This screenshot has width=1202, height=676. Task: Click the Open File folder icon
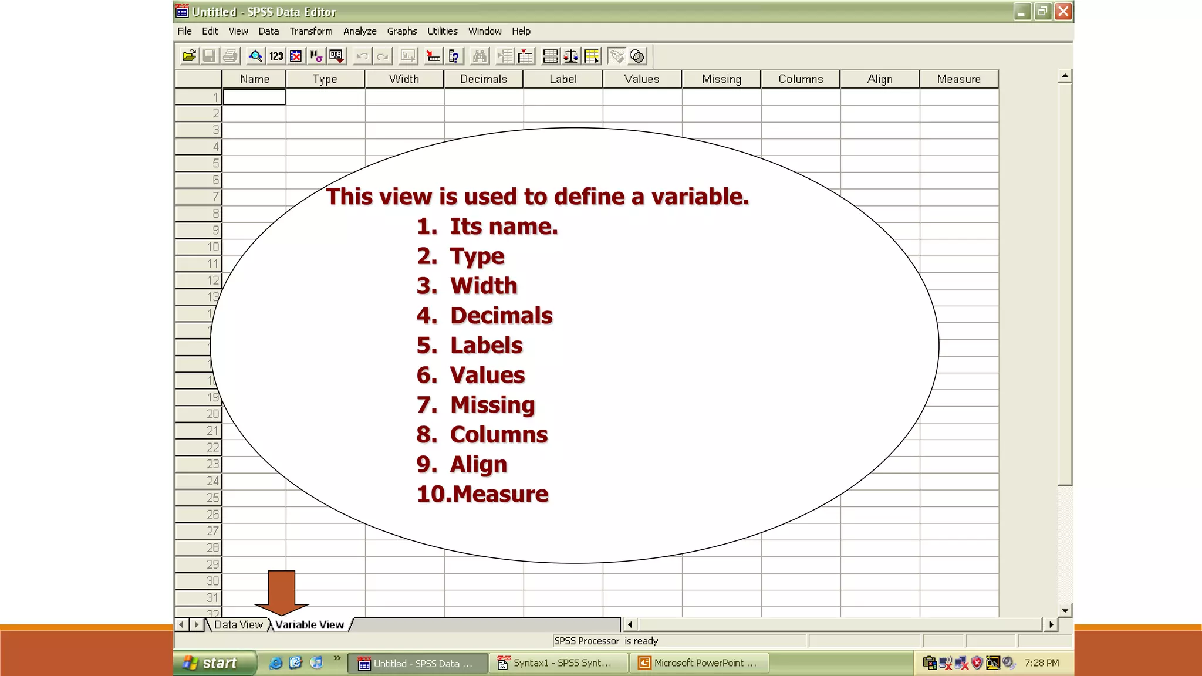pyautogui.click(x=189, y=56)
